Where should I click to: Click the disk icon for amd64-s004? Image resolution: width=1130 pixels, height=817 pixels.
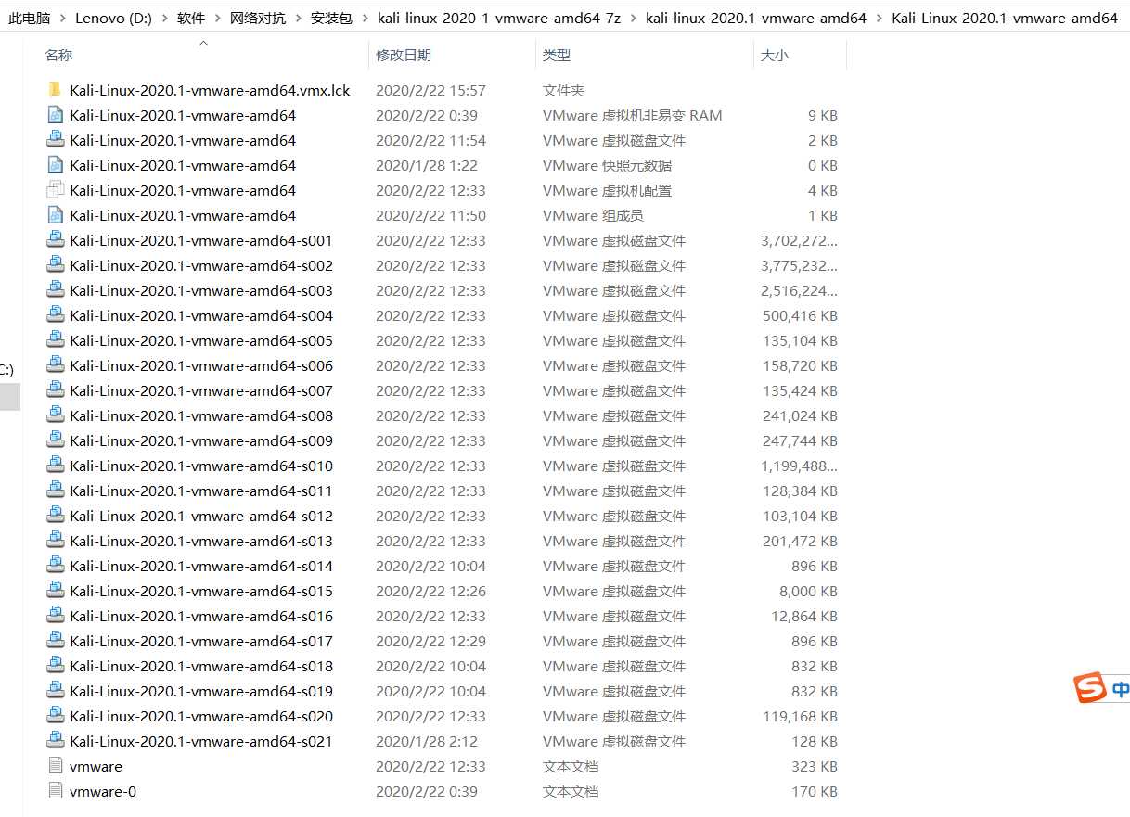click(x=56, y=315)
